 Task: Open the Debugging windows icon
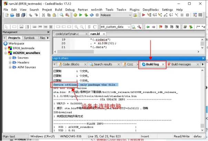[x=195, y=15]
